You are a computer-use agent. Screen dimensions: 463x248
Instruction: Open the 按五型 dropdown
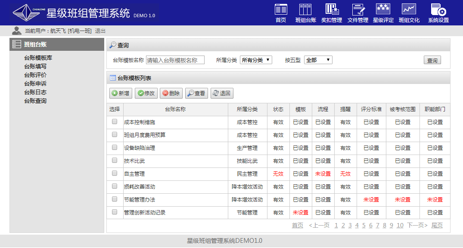pyautogui.click(x=318, y=60)
